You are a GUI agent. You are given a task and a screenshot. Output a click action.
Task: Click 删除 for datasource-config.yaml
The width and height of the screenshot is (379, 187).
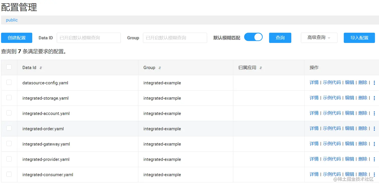pos(363,83)
